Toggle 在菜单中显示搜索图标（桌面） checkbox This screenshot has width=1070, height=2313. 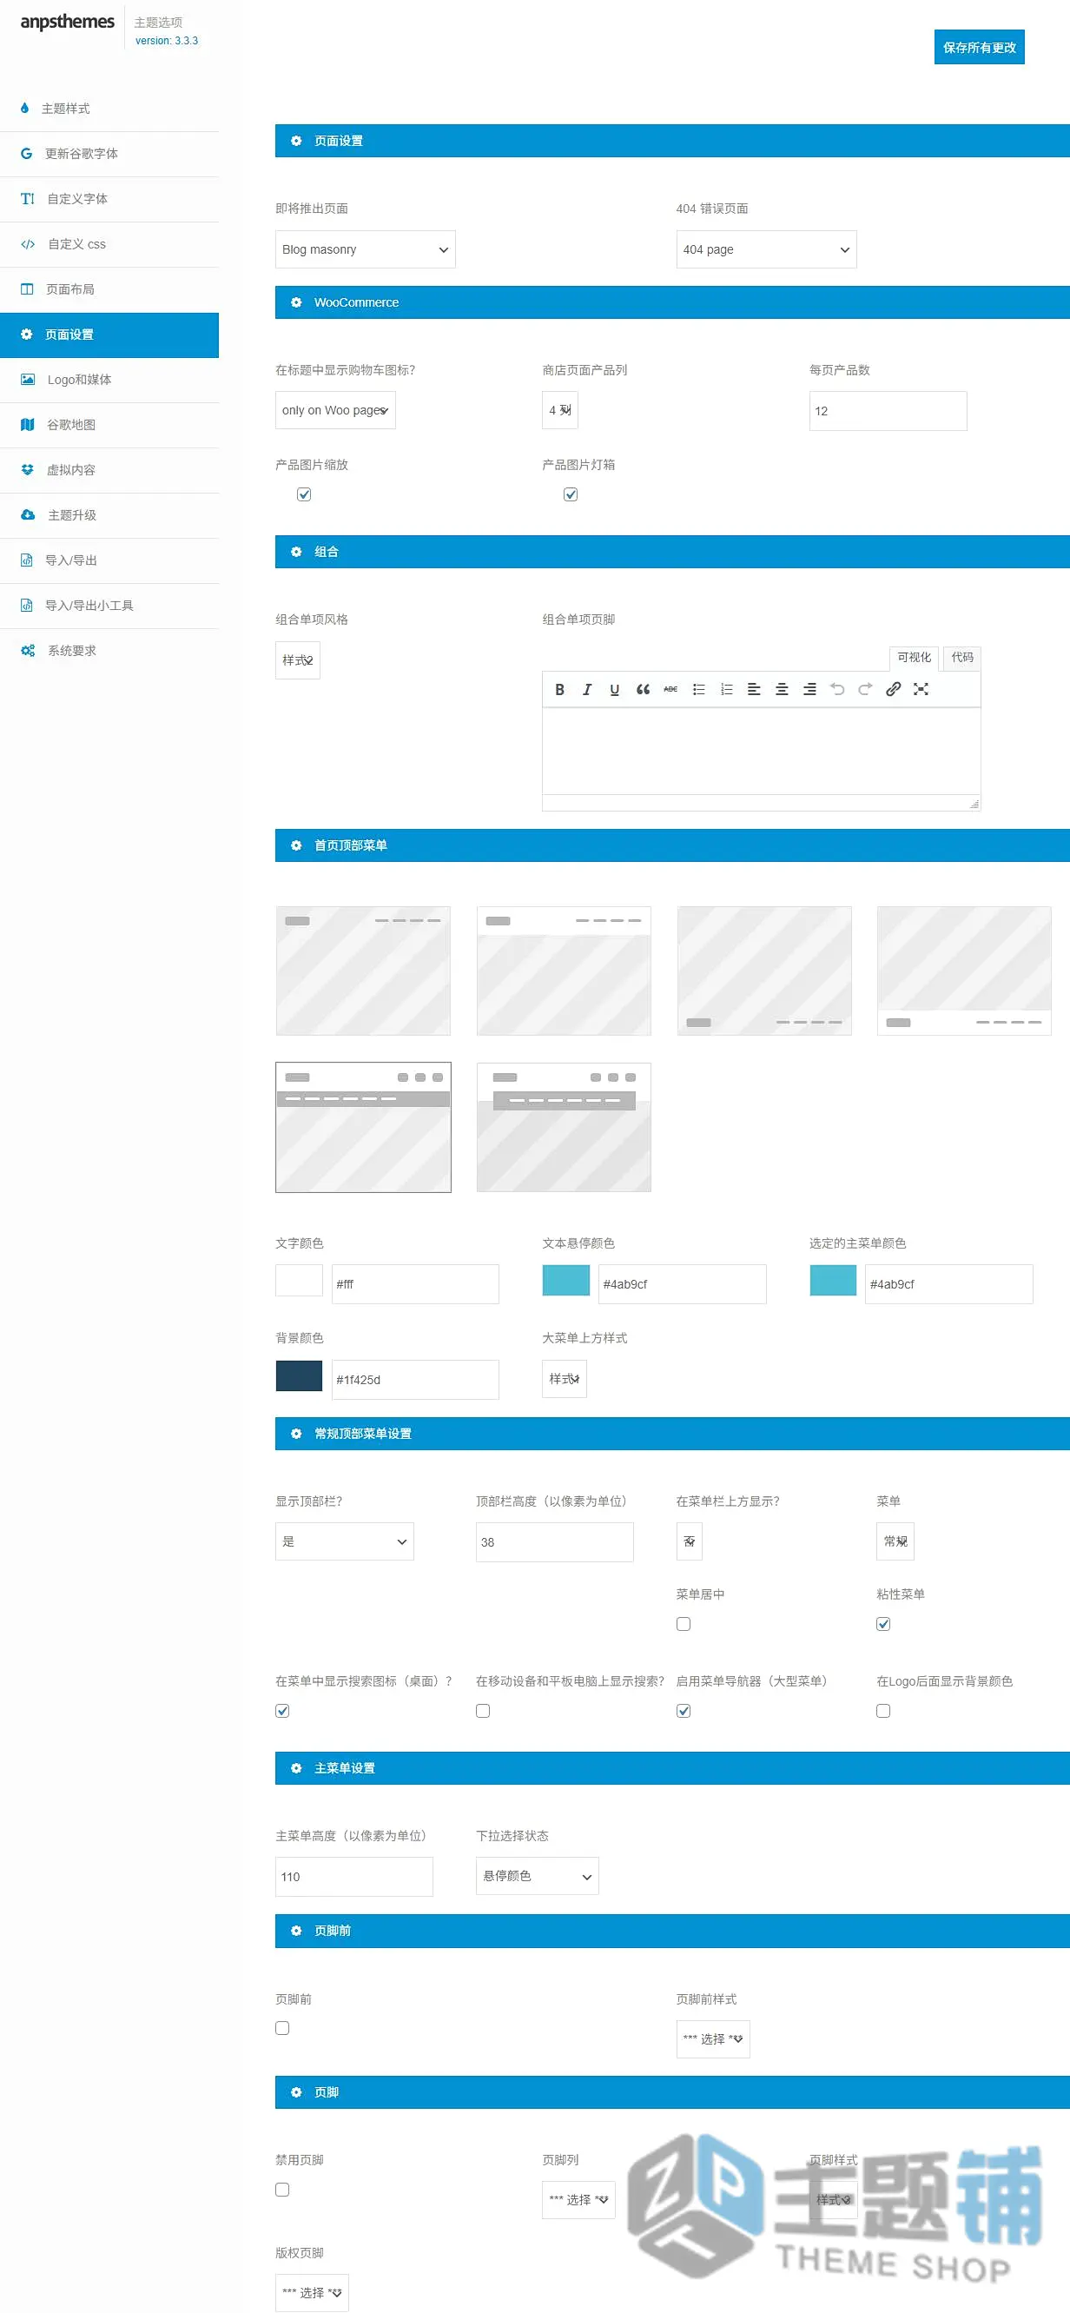tap(283, 1712)
